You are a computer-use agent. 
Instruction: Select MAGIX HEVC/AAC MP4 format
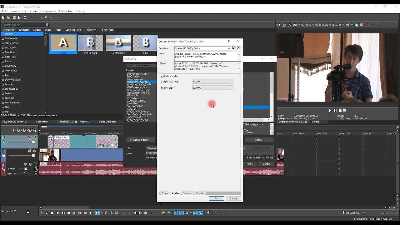[139, 84]
